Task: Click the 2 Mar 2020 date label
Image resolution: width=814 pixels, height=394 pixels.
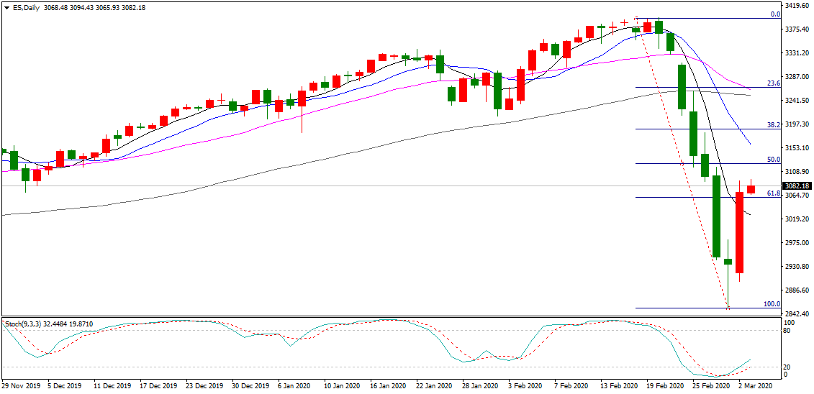Action: point(754,386)
